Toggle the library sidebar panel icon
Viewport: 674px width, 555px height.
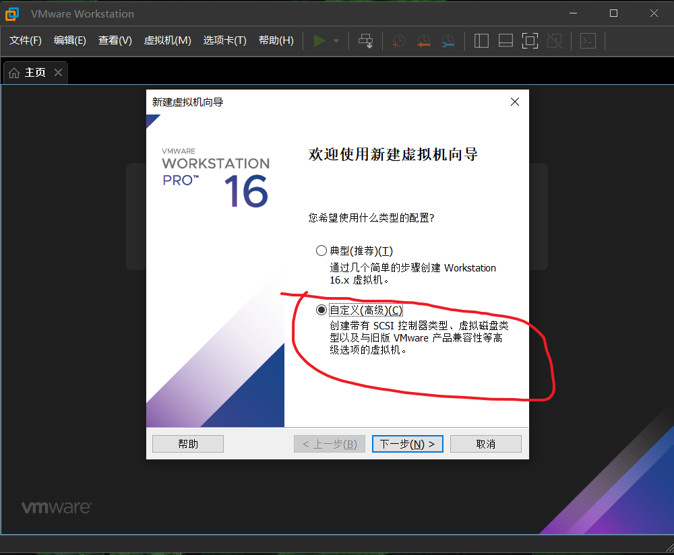tap(481, 41)
